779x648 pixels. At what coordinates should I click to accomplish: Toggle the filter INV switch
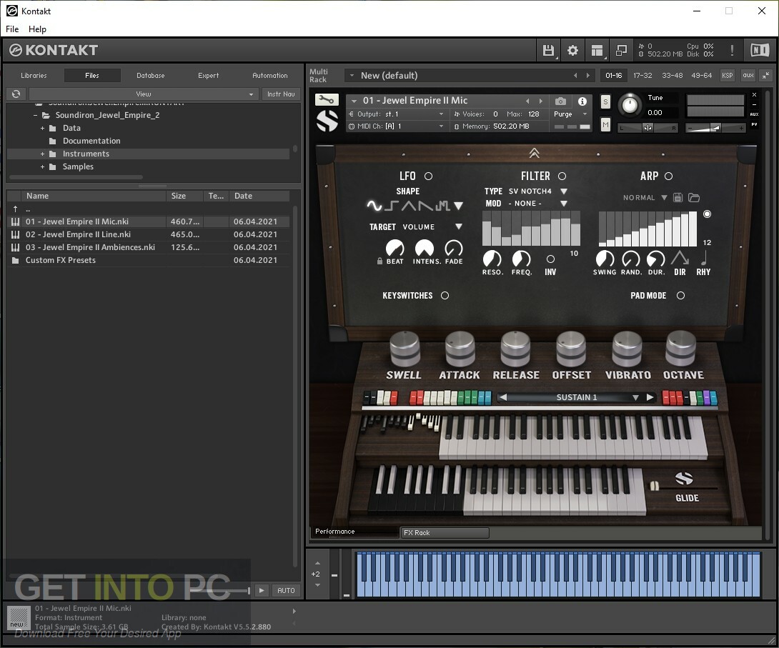pyautogui.click(x=550, y=259)
